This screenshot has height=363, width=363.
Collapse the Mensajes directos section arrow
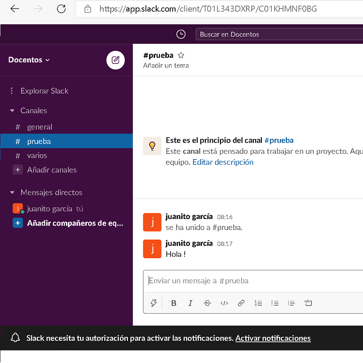tap(12, 192)
